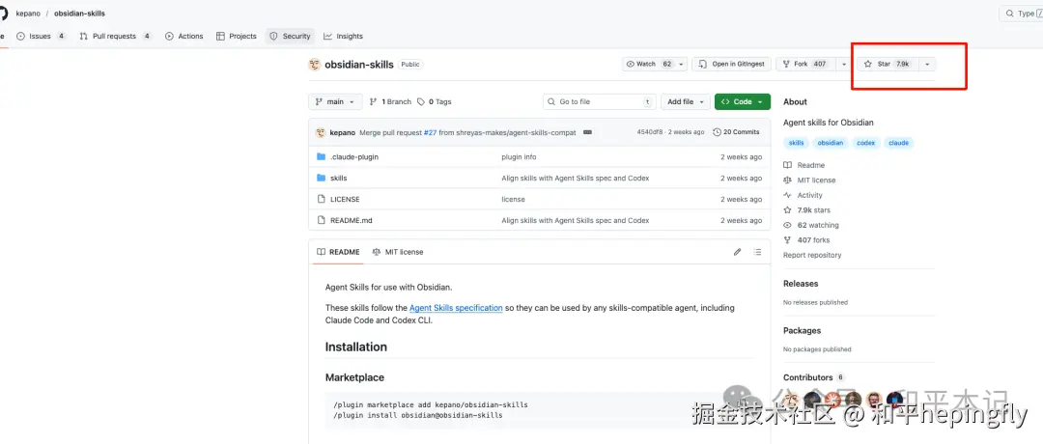Expand commit message ellipsis button
The image size is (1043, 444).
coord(587,132)
